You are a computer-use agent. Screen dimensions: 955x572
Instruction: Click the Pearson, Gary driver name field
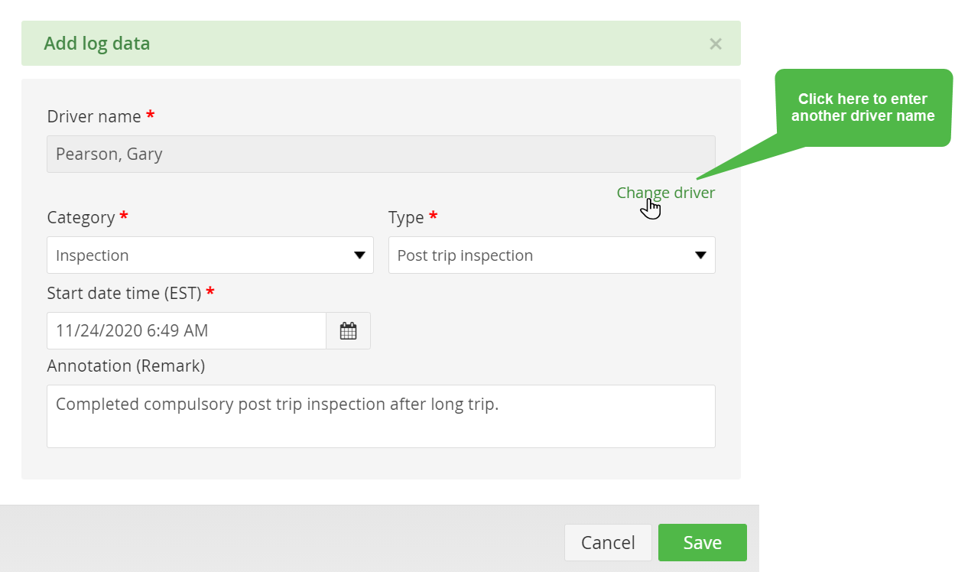pyautogui.click(x=381, y=154)
